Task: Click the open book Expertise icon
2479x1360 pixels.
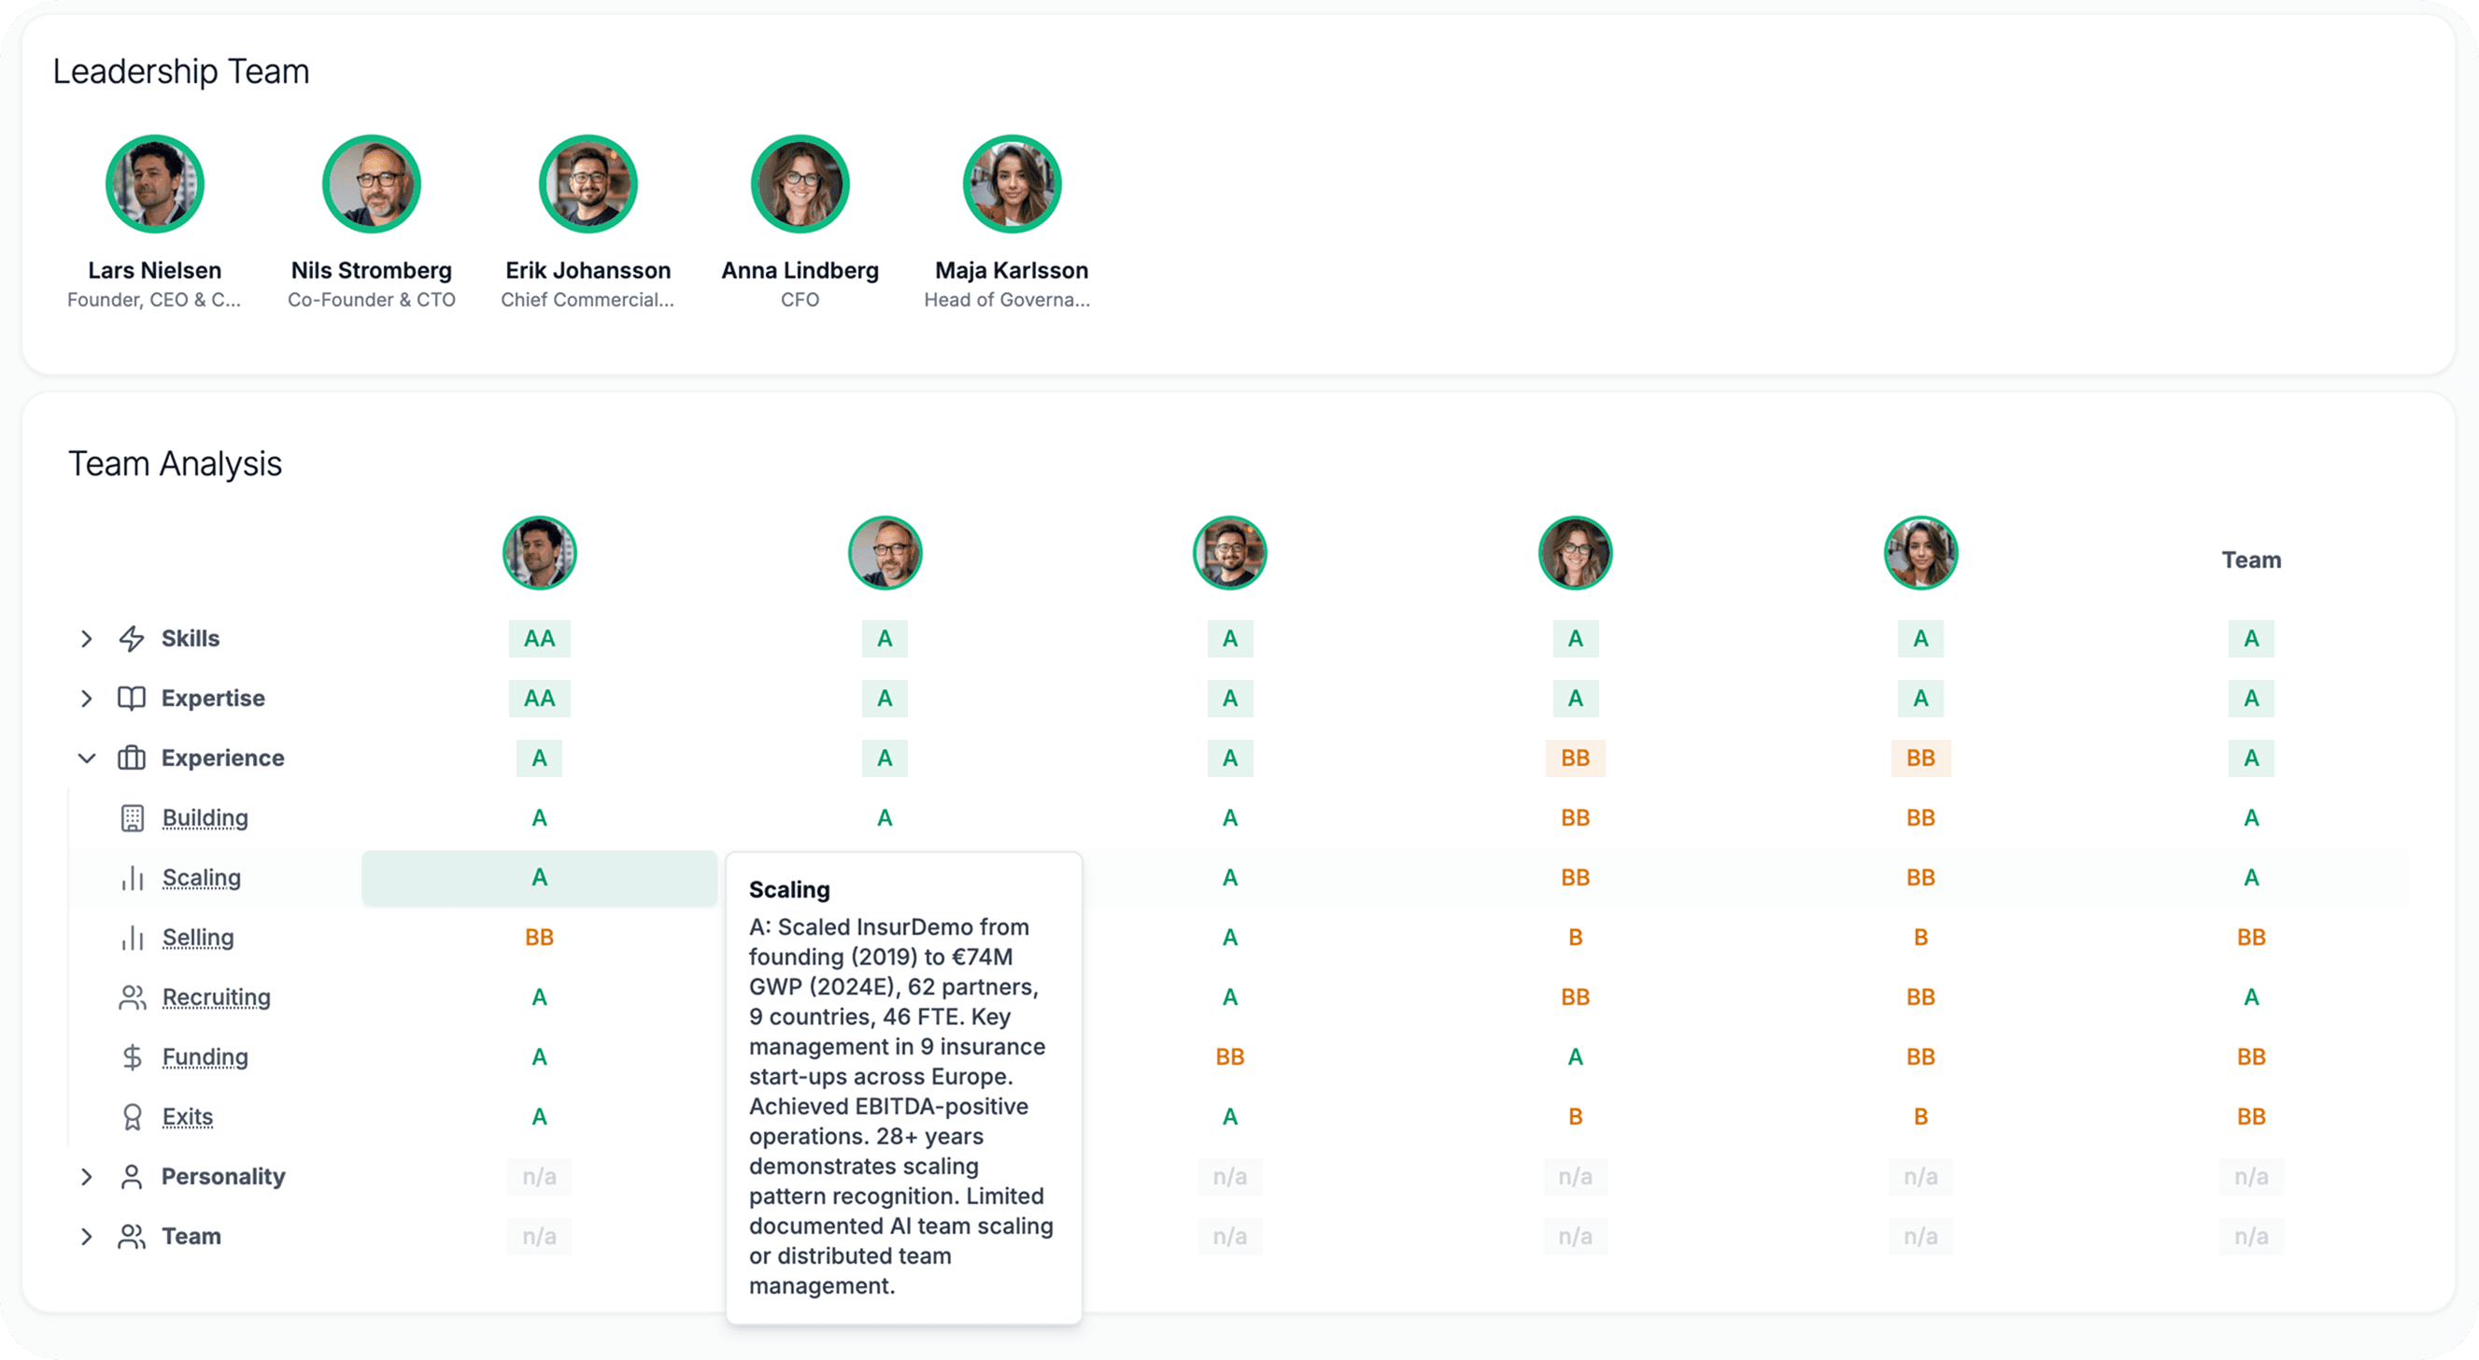Action: click(132, 698)
